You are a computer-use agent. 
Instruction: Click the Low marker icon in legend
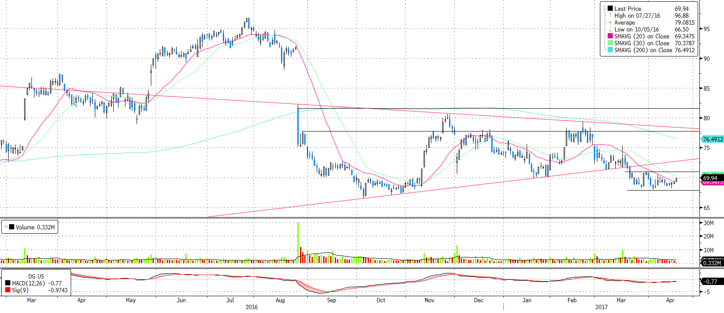point(610,29)
